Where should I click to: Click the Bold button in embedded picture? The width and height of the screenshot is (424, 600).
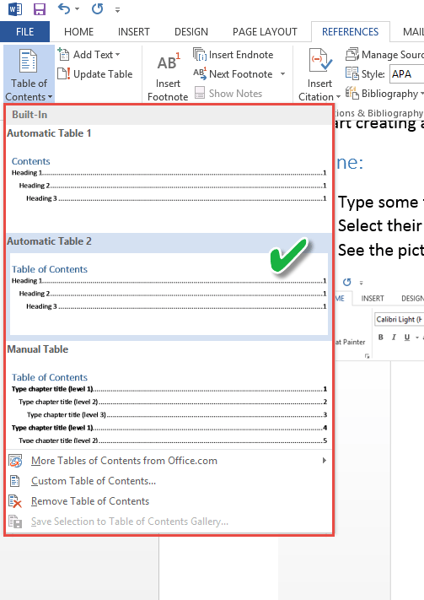point(381,337)
